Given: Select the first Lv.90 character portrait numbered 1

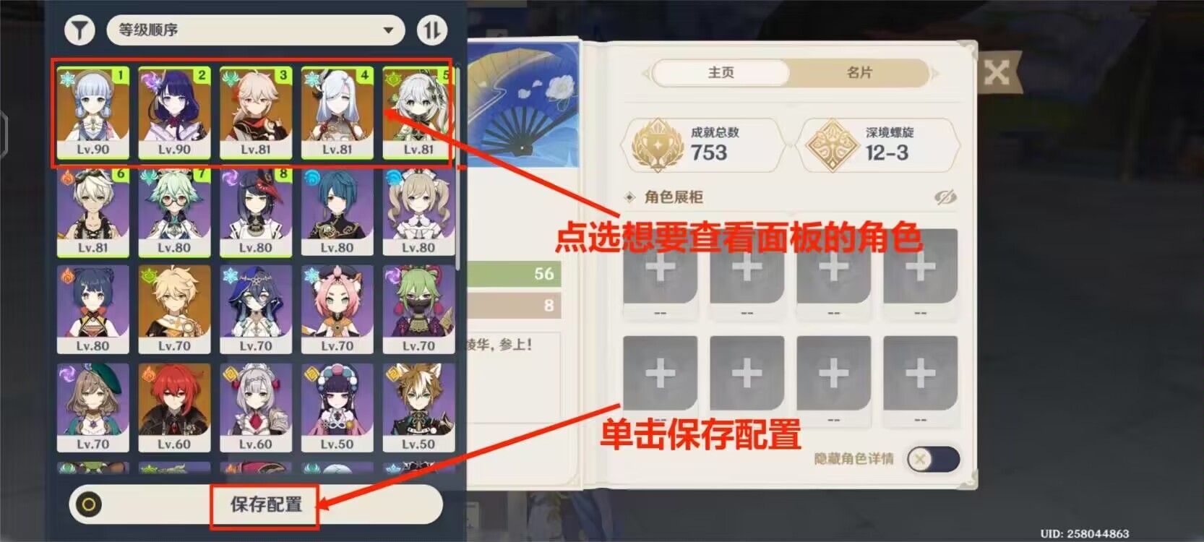Looking at the screenshot, I should [93, 112].
